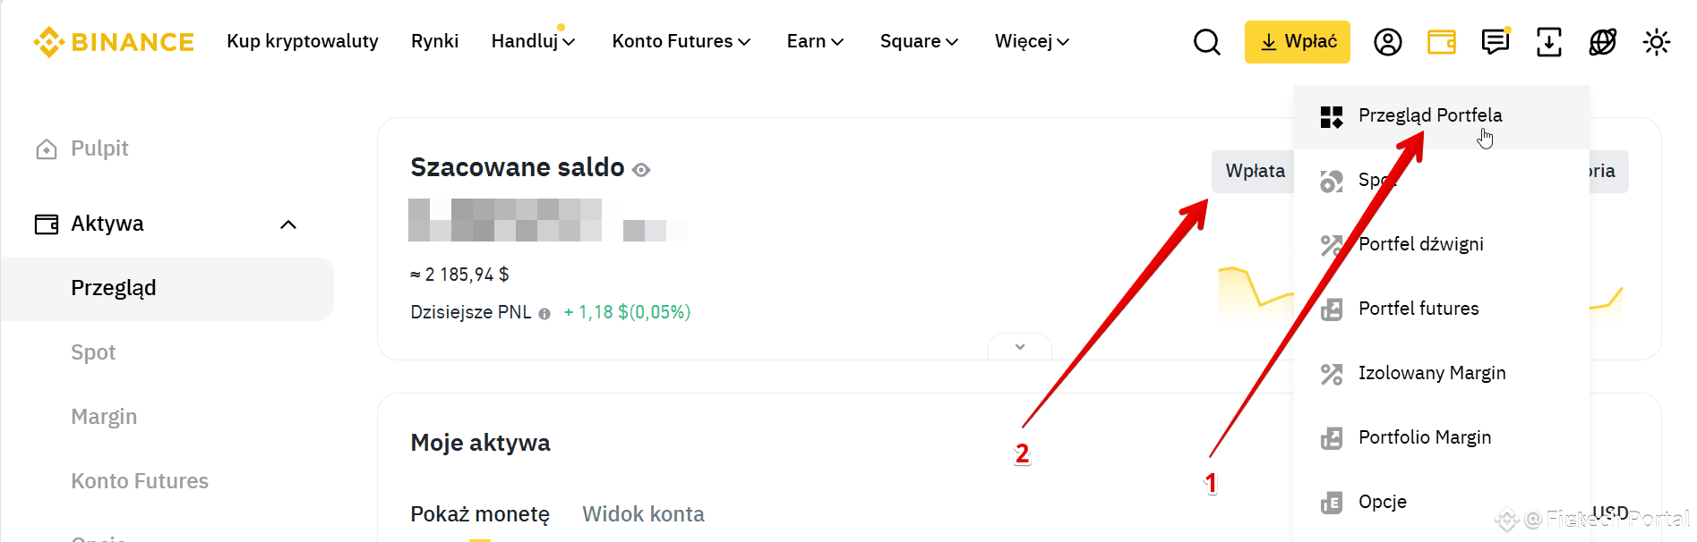The width and height of the screenshot is (1697, 542).
Task: Expand the Handluj dropdown menu
Action: pyautogui.click(x=533, y=41)
